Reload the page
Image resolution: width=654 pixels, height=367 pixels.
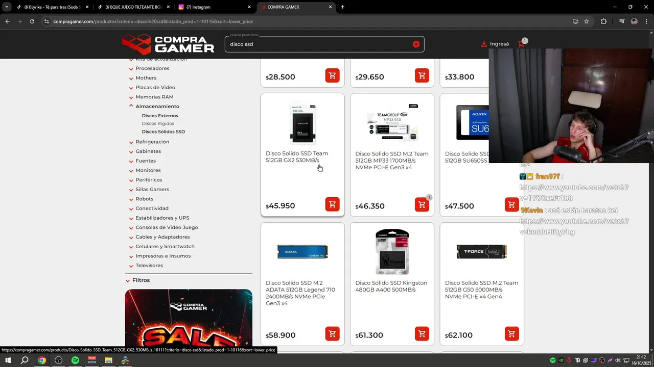click(x=32, y=21)
